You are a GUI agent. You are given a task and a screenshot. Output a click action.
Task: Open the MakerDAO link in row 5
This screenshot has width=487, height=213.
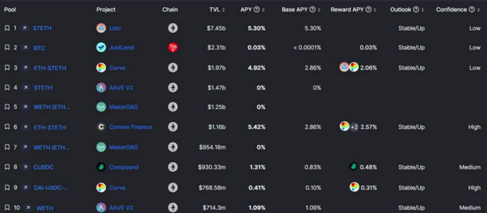click(124, 107)
